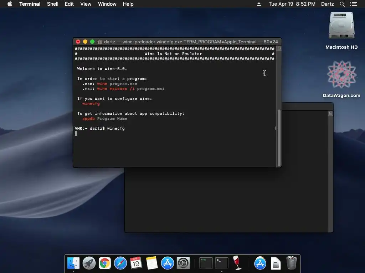Open App Store icon left of System Preferences
The width and height of the screenshot is (365, 273).
(x=168, y=263)
